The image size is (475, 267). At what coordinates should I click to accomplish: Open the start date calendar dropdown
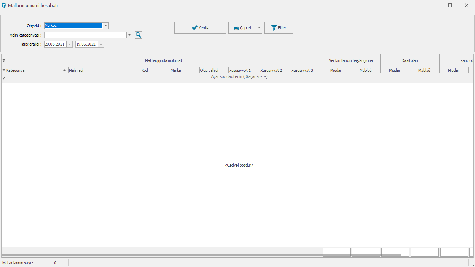[70, 44]
